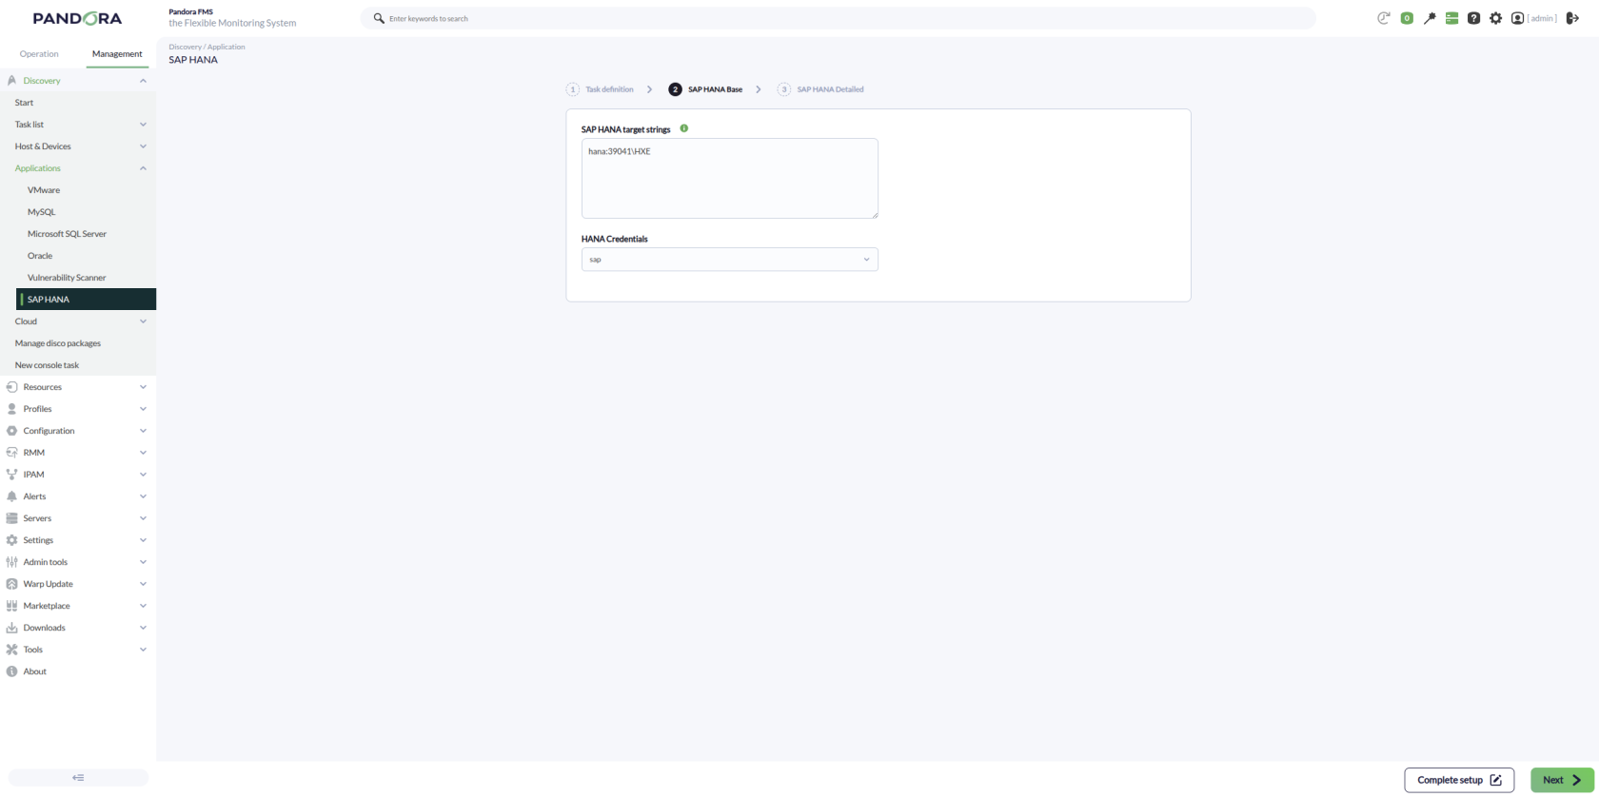Expand the Resources chevron

point(143,387)
